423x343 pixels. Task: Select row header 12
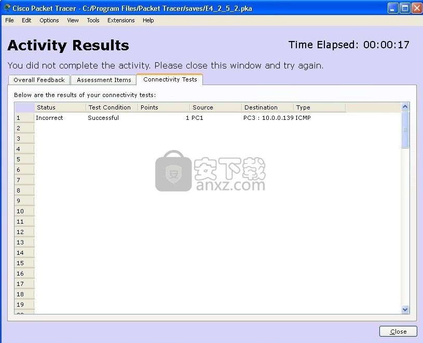24,232
